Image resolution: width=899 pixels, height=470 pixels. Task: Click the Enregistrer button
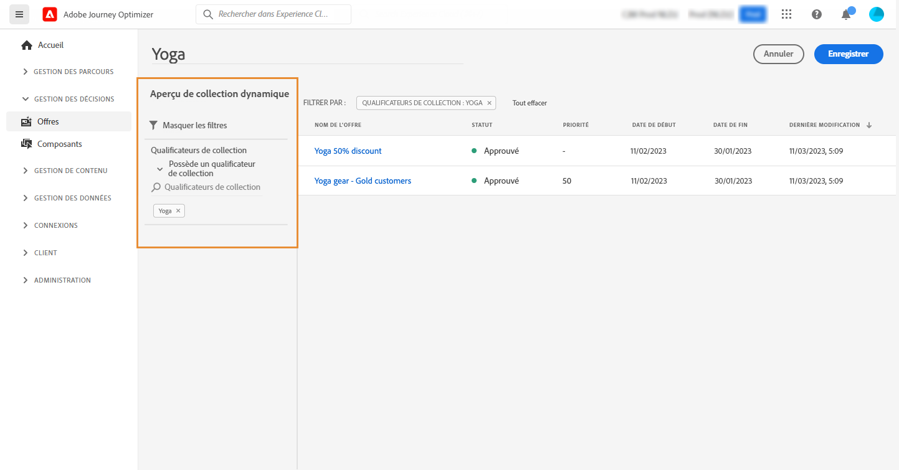(x=849, y=54)
